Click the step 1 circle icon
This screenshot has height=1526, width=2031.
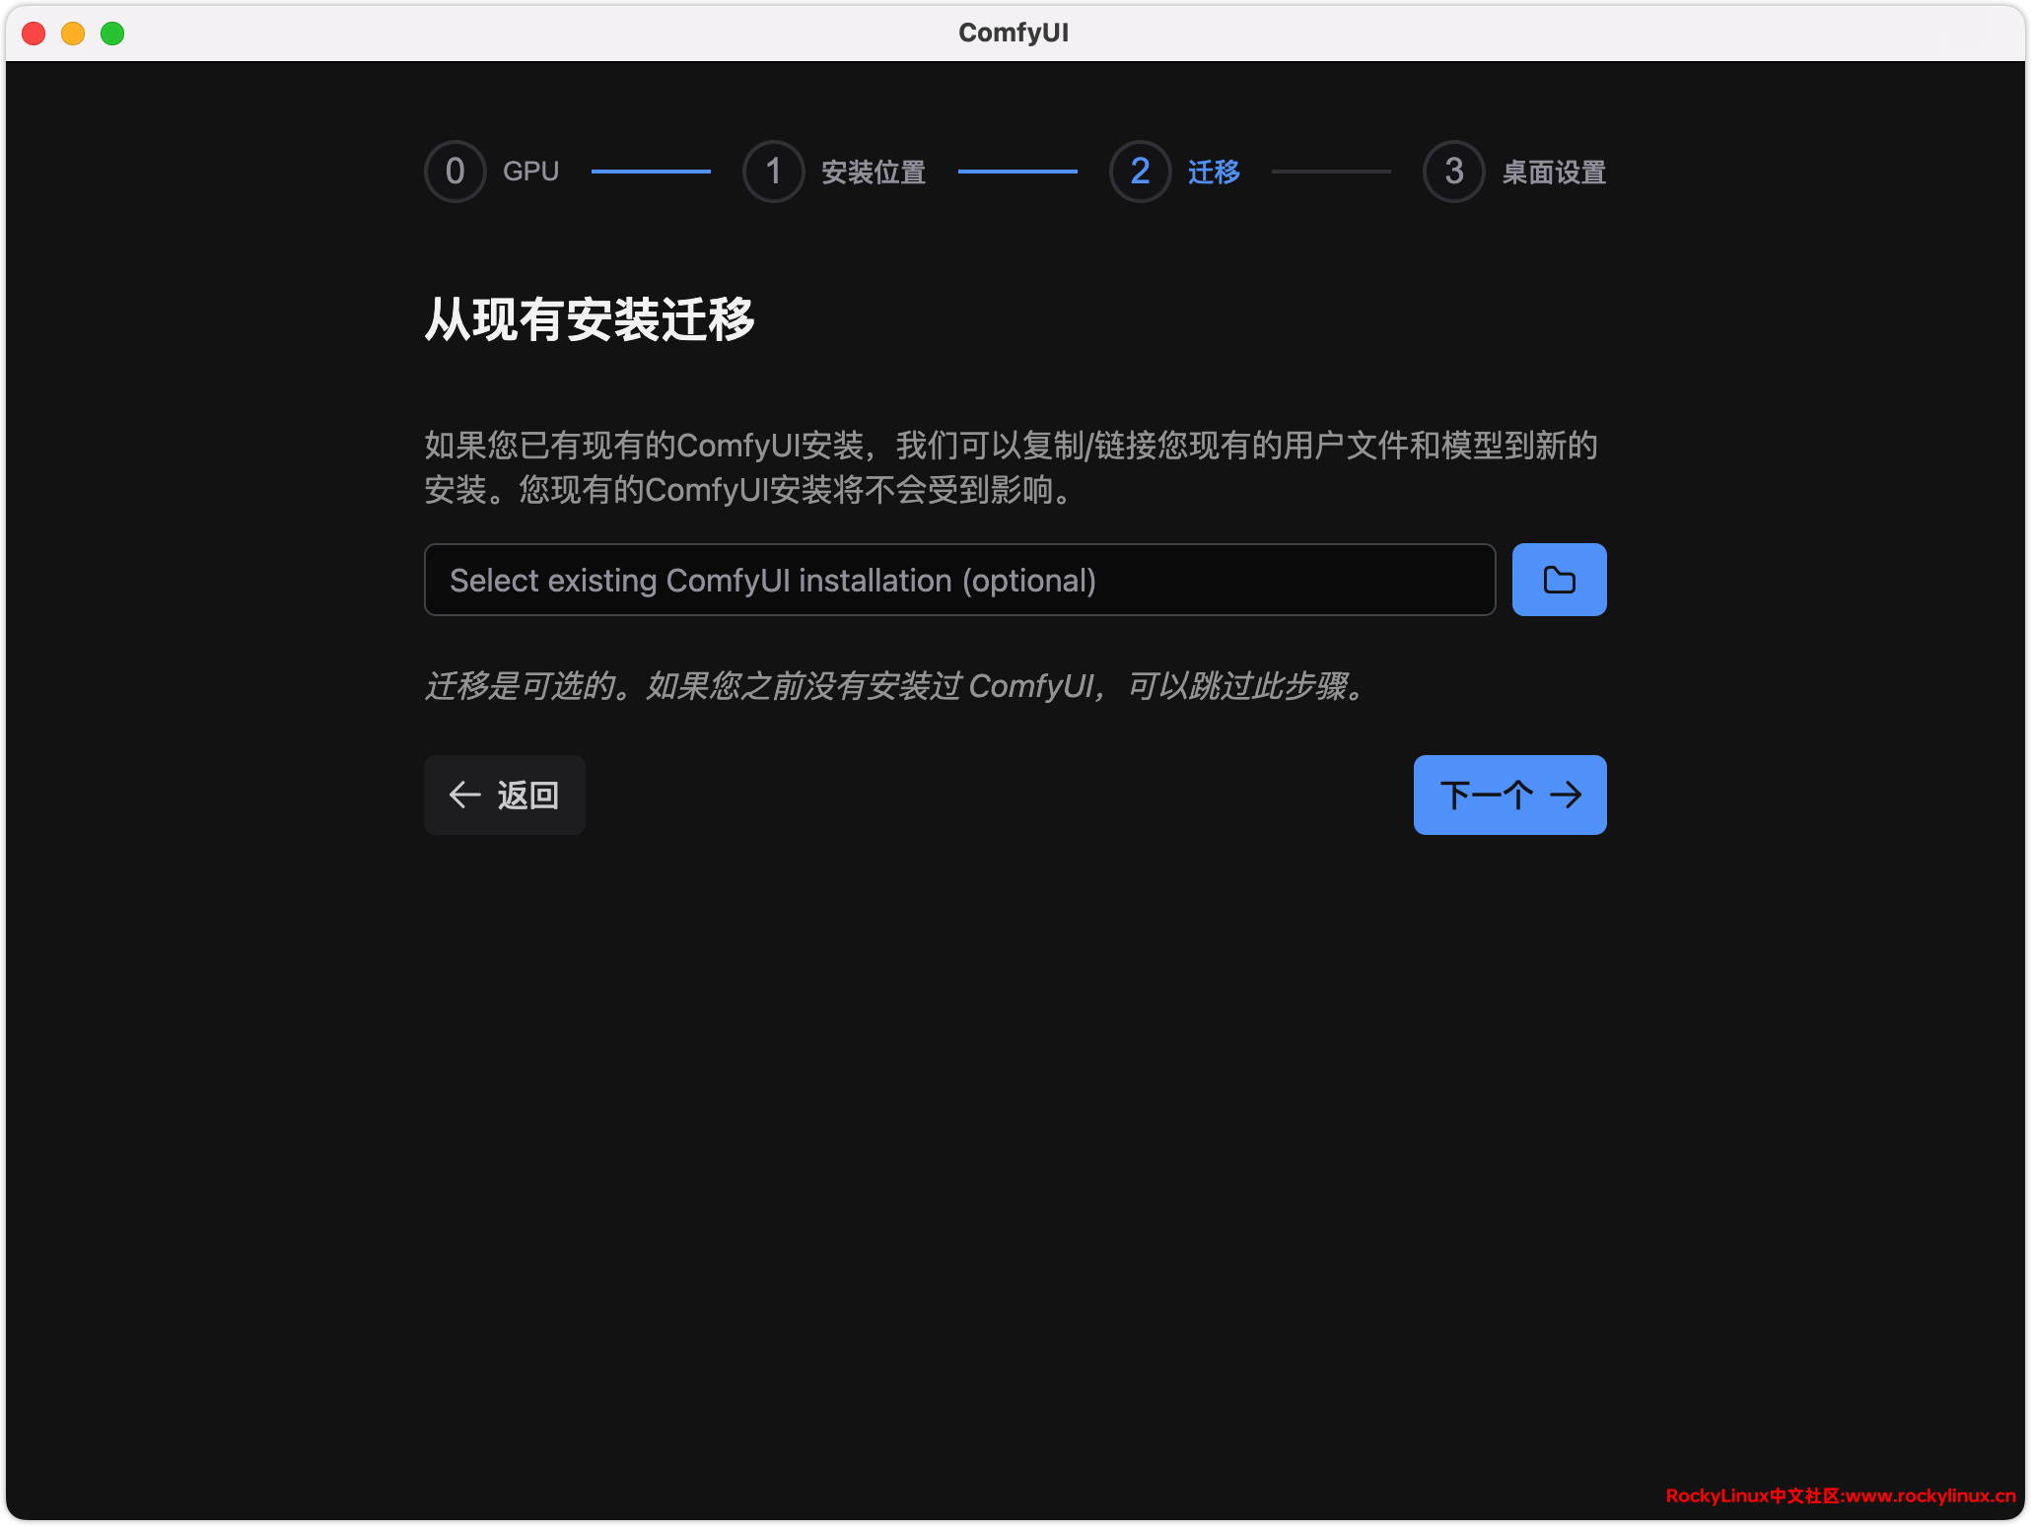(x=774, y=172)
